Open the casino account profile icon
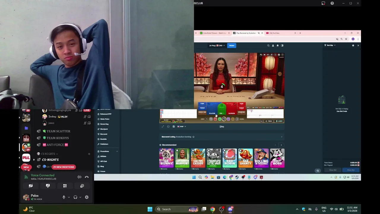This screenshot has height=214, width=380. tap(273, 45)
